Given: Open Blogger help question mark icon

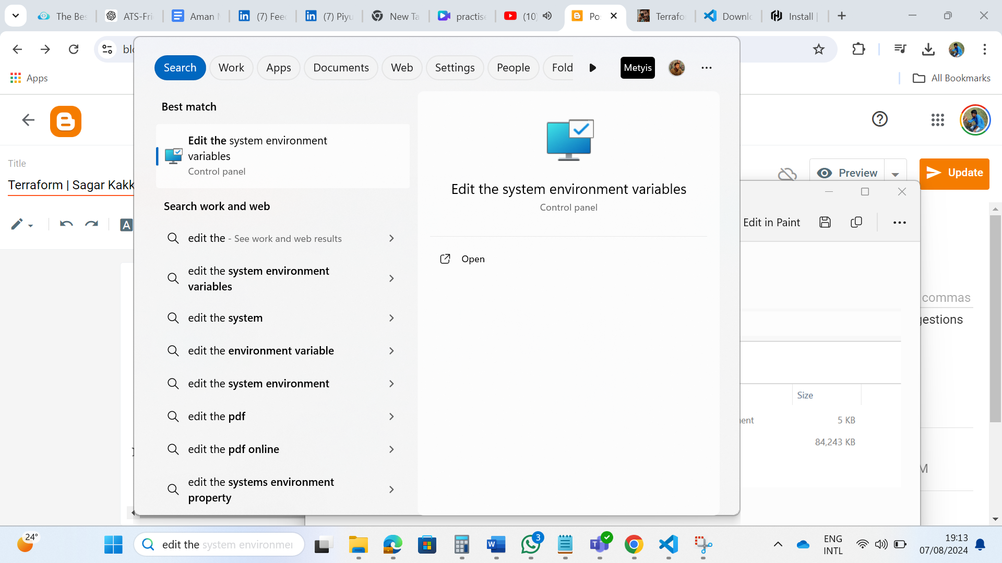Looking at the screenshot, I should pos(880,119).
